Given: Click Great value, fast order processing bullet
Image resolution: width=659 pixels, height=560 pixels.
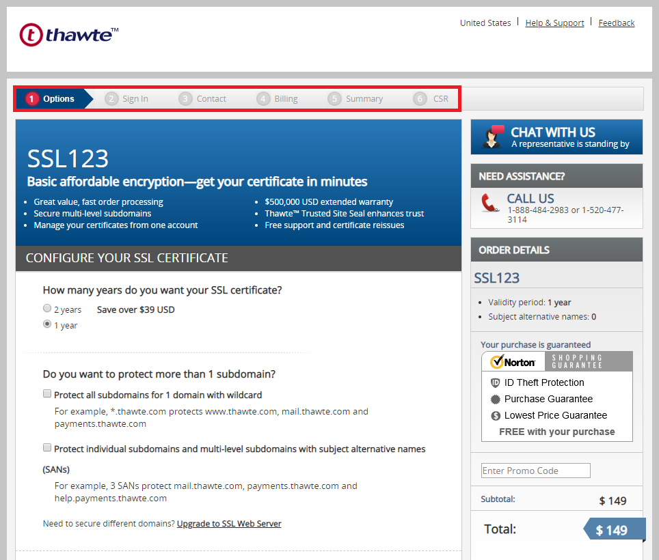Looking at the screenshot, I should [98, 202].
